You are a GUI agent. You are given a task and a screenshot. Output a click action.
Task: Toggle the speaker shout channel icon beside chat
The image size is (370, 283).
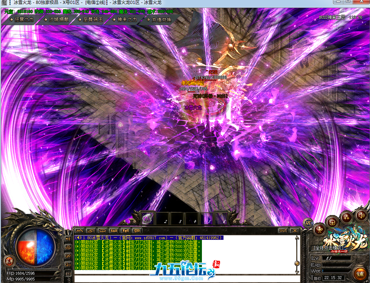click(x=68, y=239)
